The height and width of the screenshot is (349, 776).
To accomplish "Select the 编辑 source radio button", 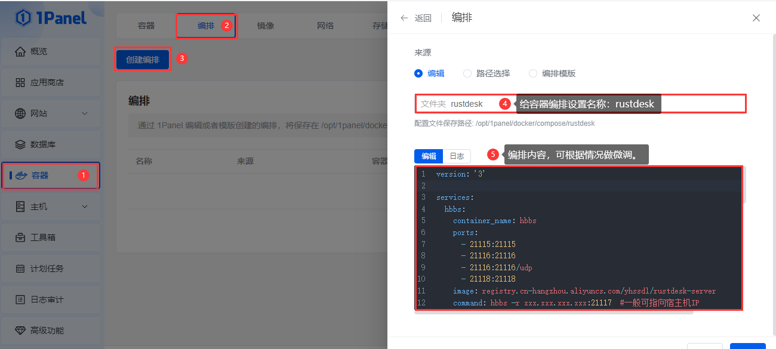I will click(420, 73).
